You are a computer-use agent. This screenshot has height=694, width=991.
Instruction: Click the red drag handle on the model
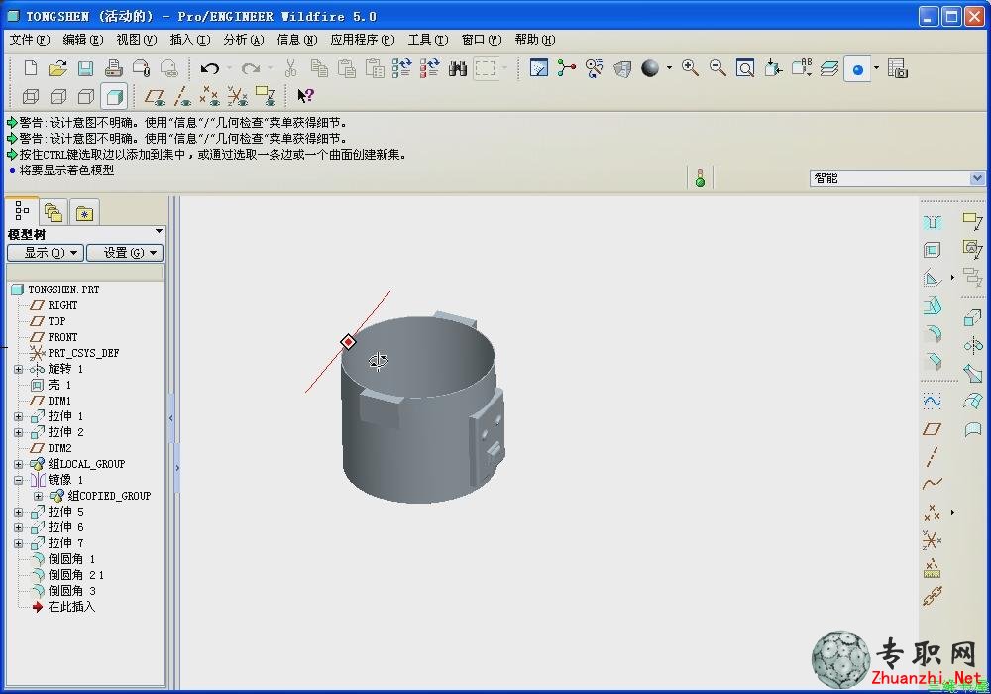click(348, 342)
